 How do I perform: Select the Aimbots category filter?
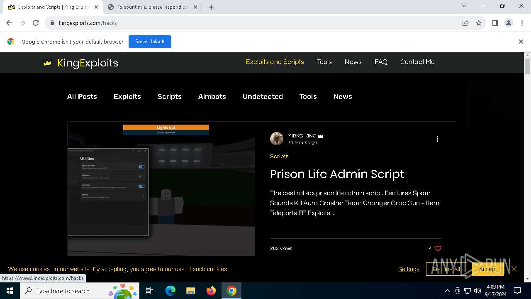pos(212,96)
